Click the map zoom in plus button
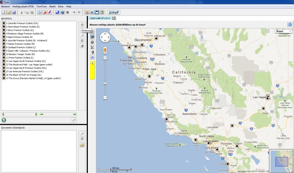The height and width of the screenshot is (173, 294). [105, 58]
